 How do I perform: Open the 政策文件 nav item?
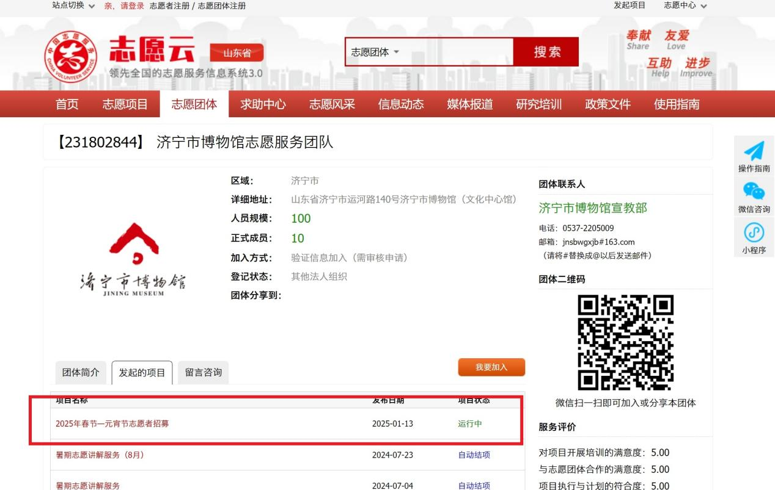(608, 104)
